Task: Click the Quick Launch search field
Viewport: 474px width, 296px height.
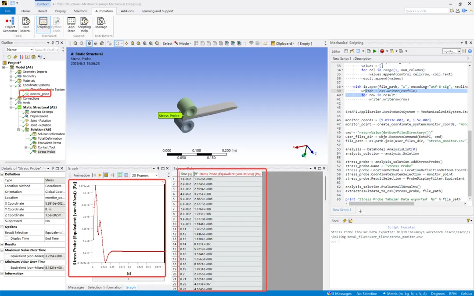Action: (x=427, y=11)
